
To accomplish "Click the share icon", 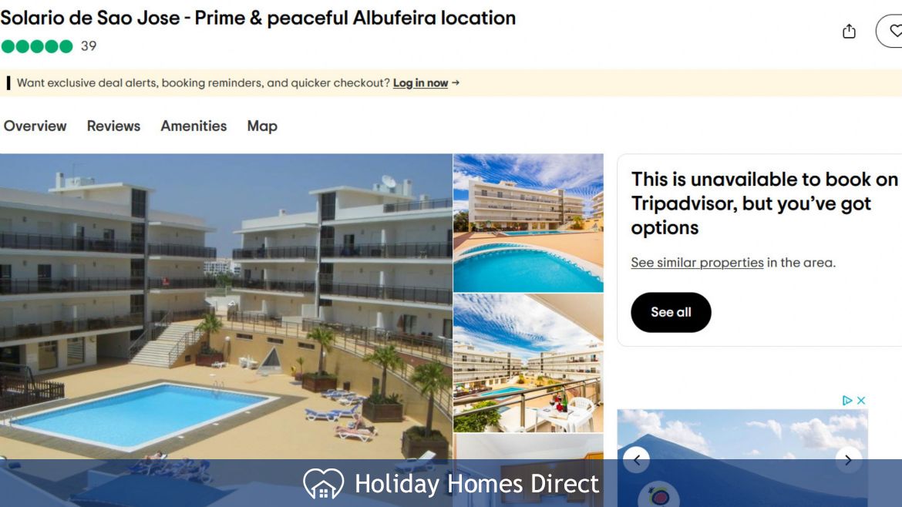I will coord(849,31).
